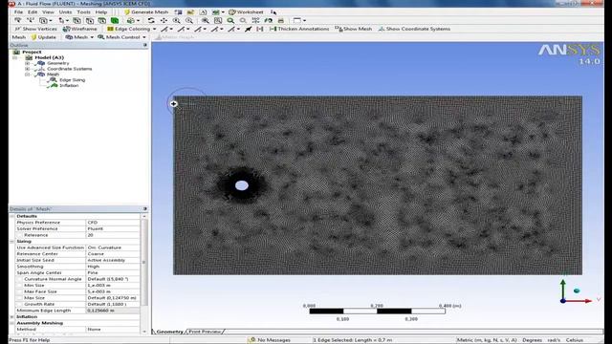
Task: Open the View menu
Action: pyautogui.click(x=48, y=12)
